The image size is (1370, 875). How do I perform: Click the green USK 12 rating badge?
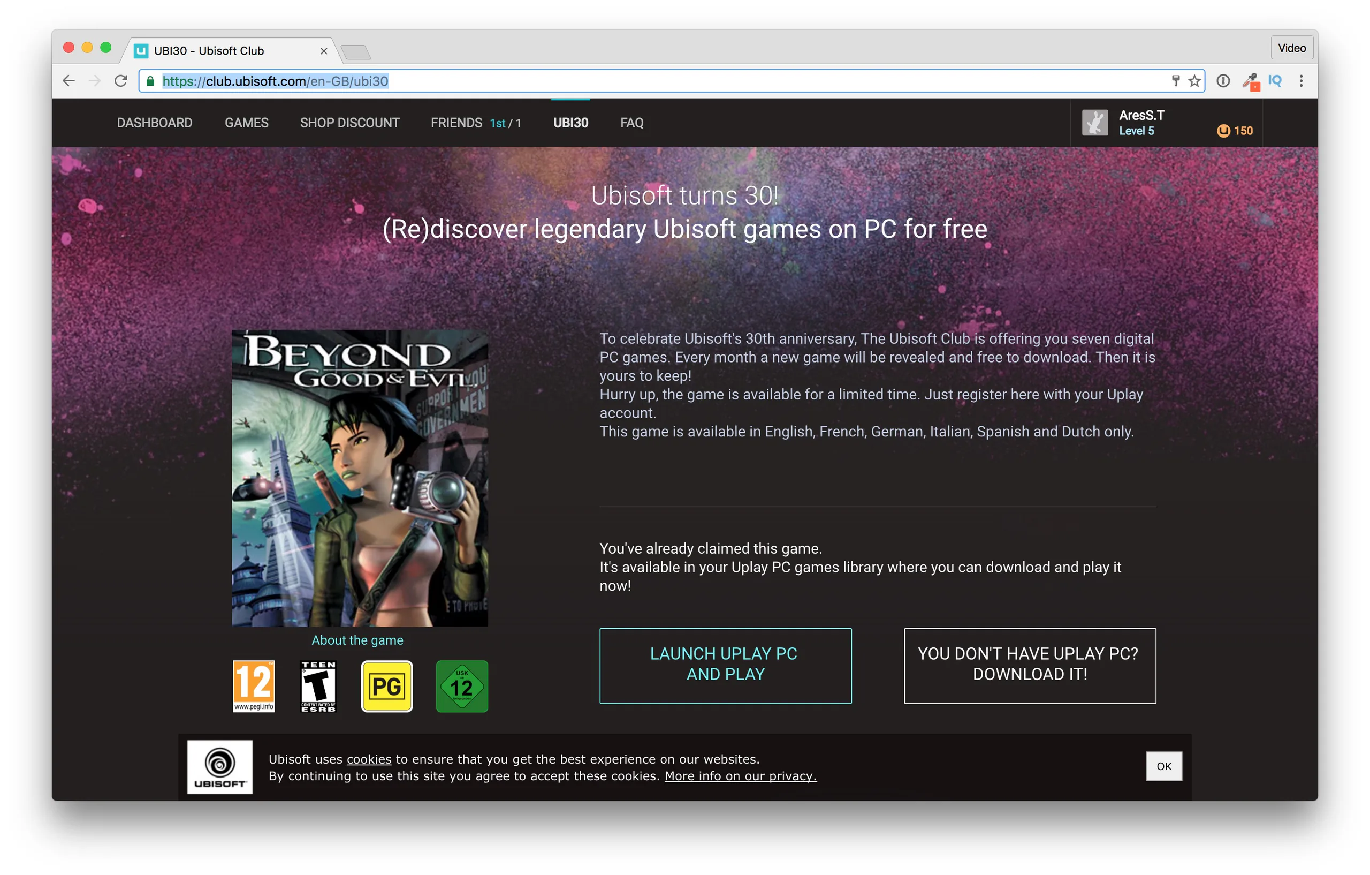pos(462,686)
